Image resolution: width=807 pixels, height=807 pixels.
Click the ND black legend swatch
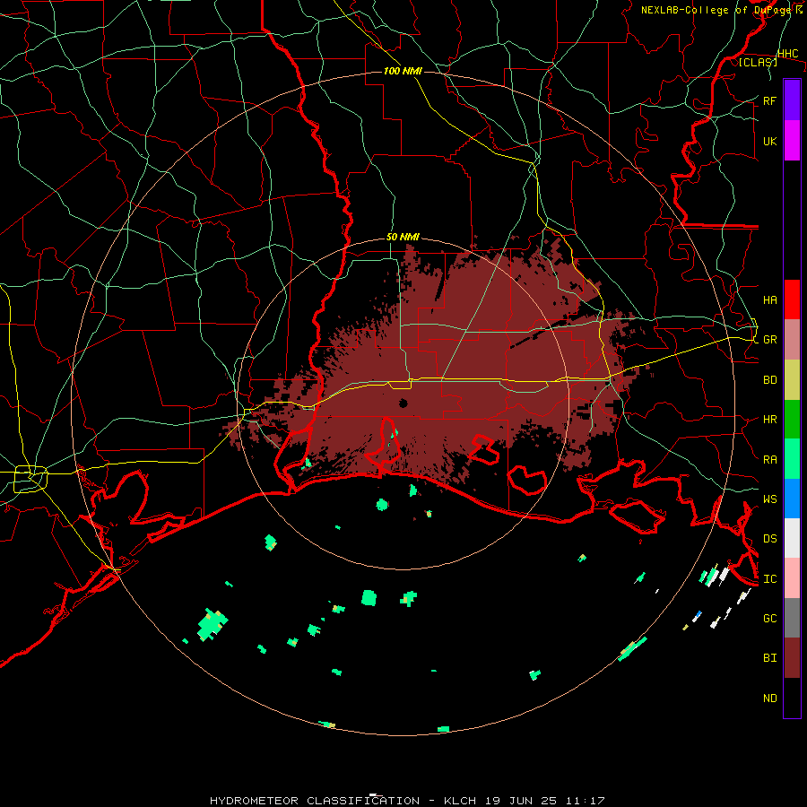(792, 698)
